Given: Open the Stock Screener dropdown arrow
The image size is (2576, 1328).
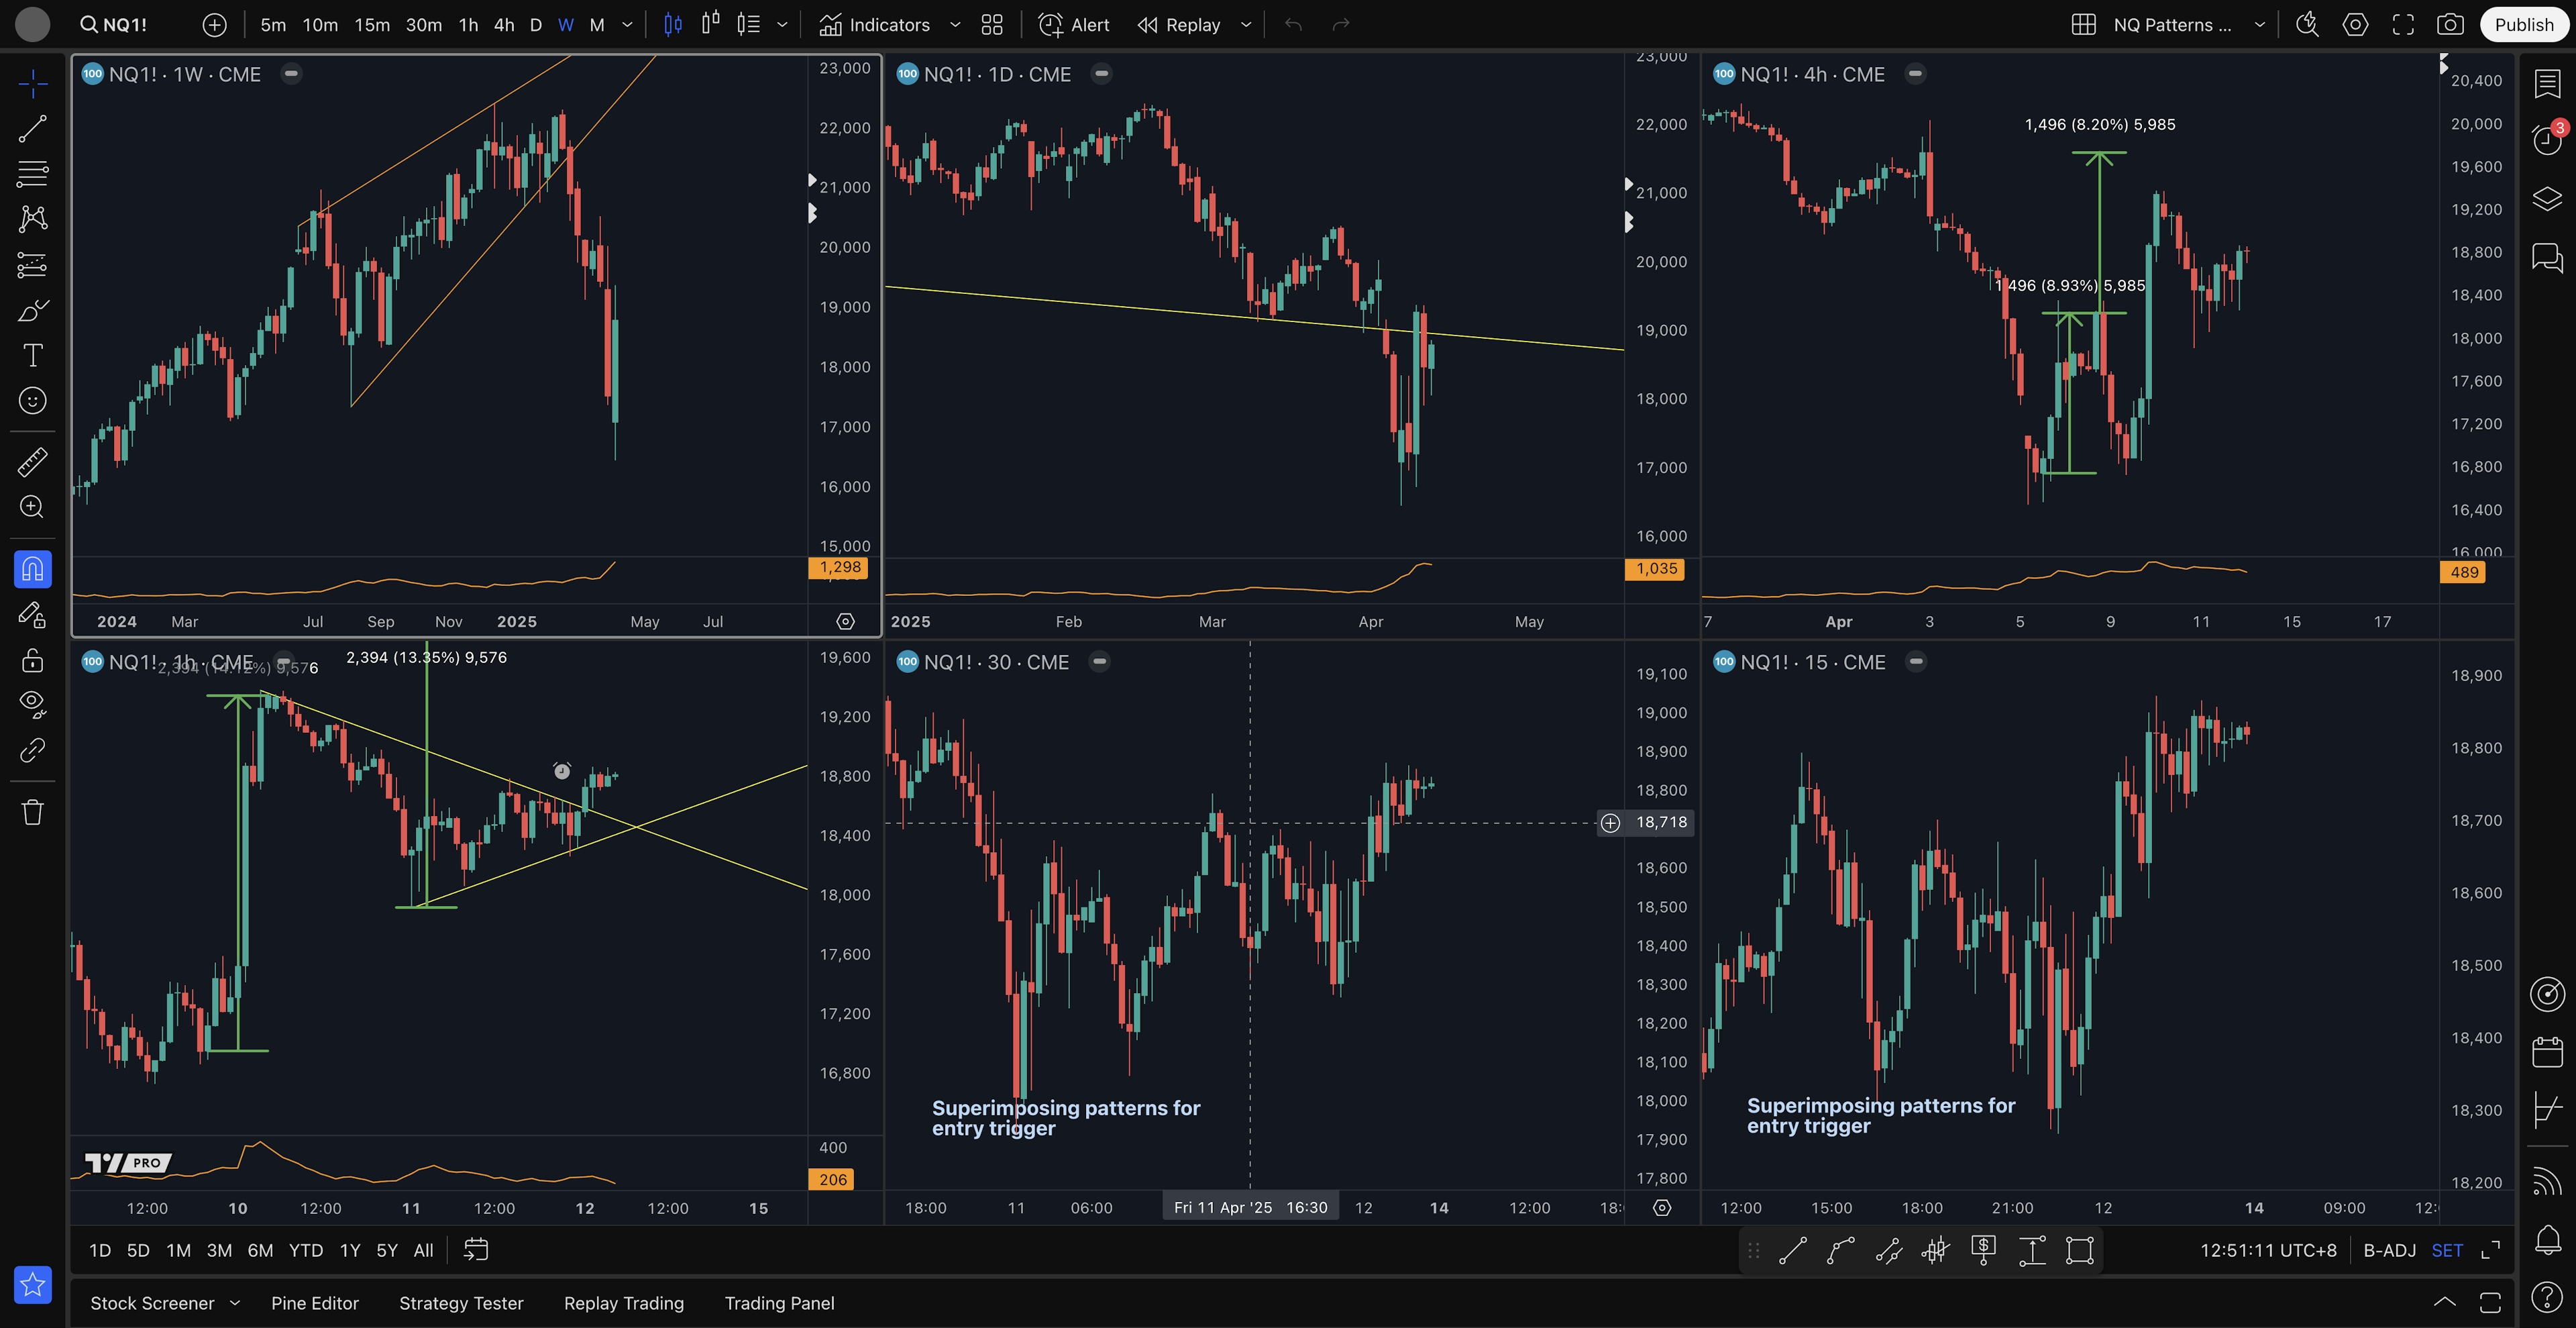Looking at the screenshot, I should 235,1303.
